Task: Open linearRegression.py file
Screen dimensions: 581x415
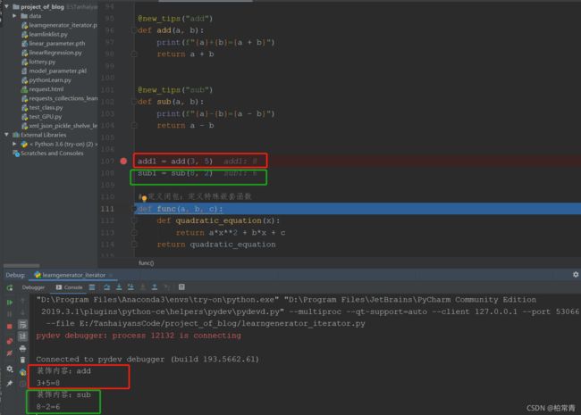Action: [52, 53]
